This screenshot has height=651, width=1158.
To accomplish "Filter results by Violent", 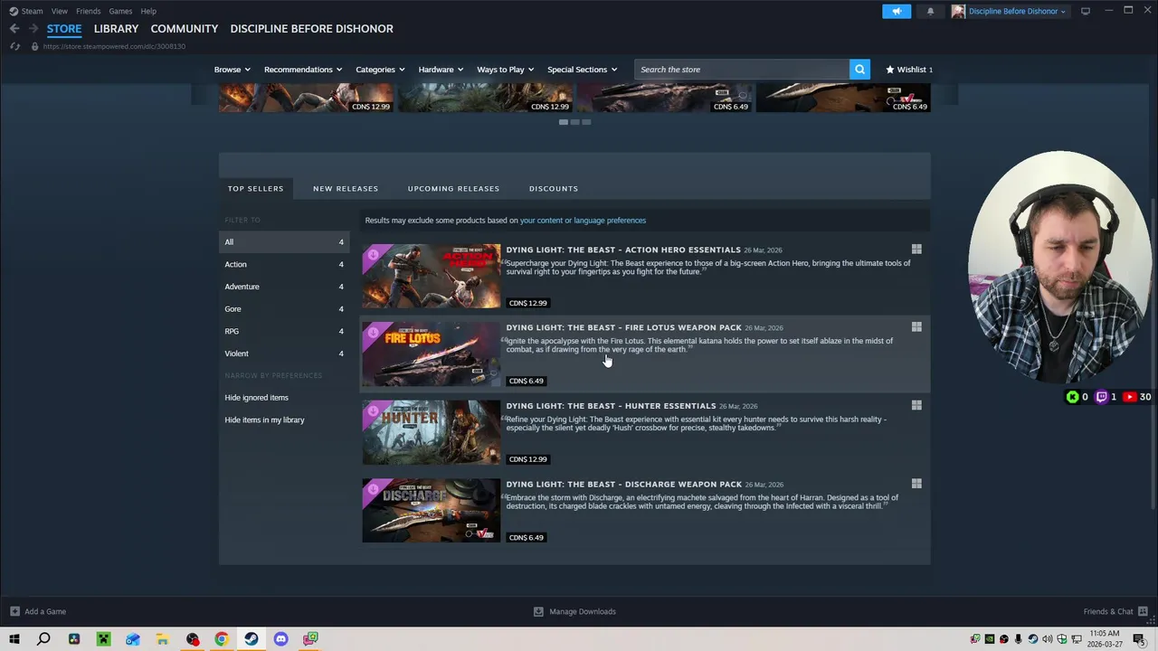I will [x=284, y=354].
